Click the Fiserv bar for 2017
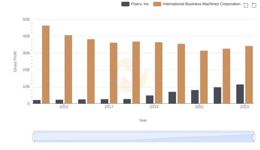260x150 pixels. (x=105, y=102)
